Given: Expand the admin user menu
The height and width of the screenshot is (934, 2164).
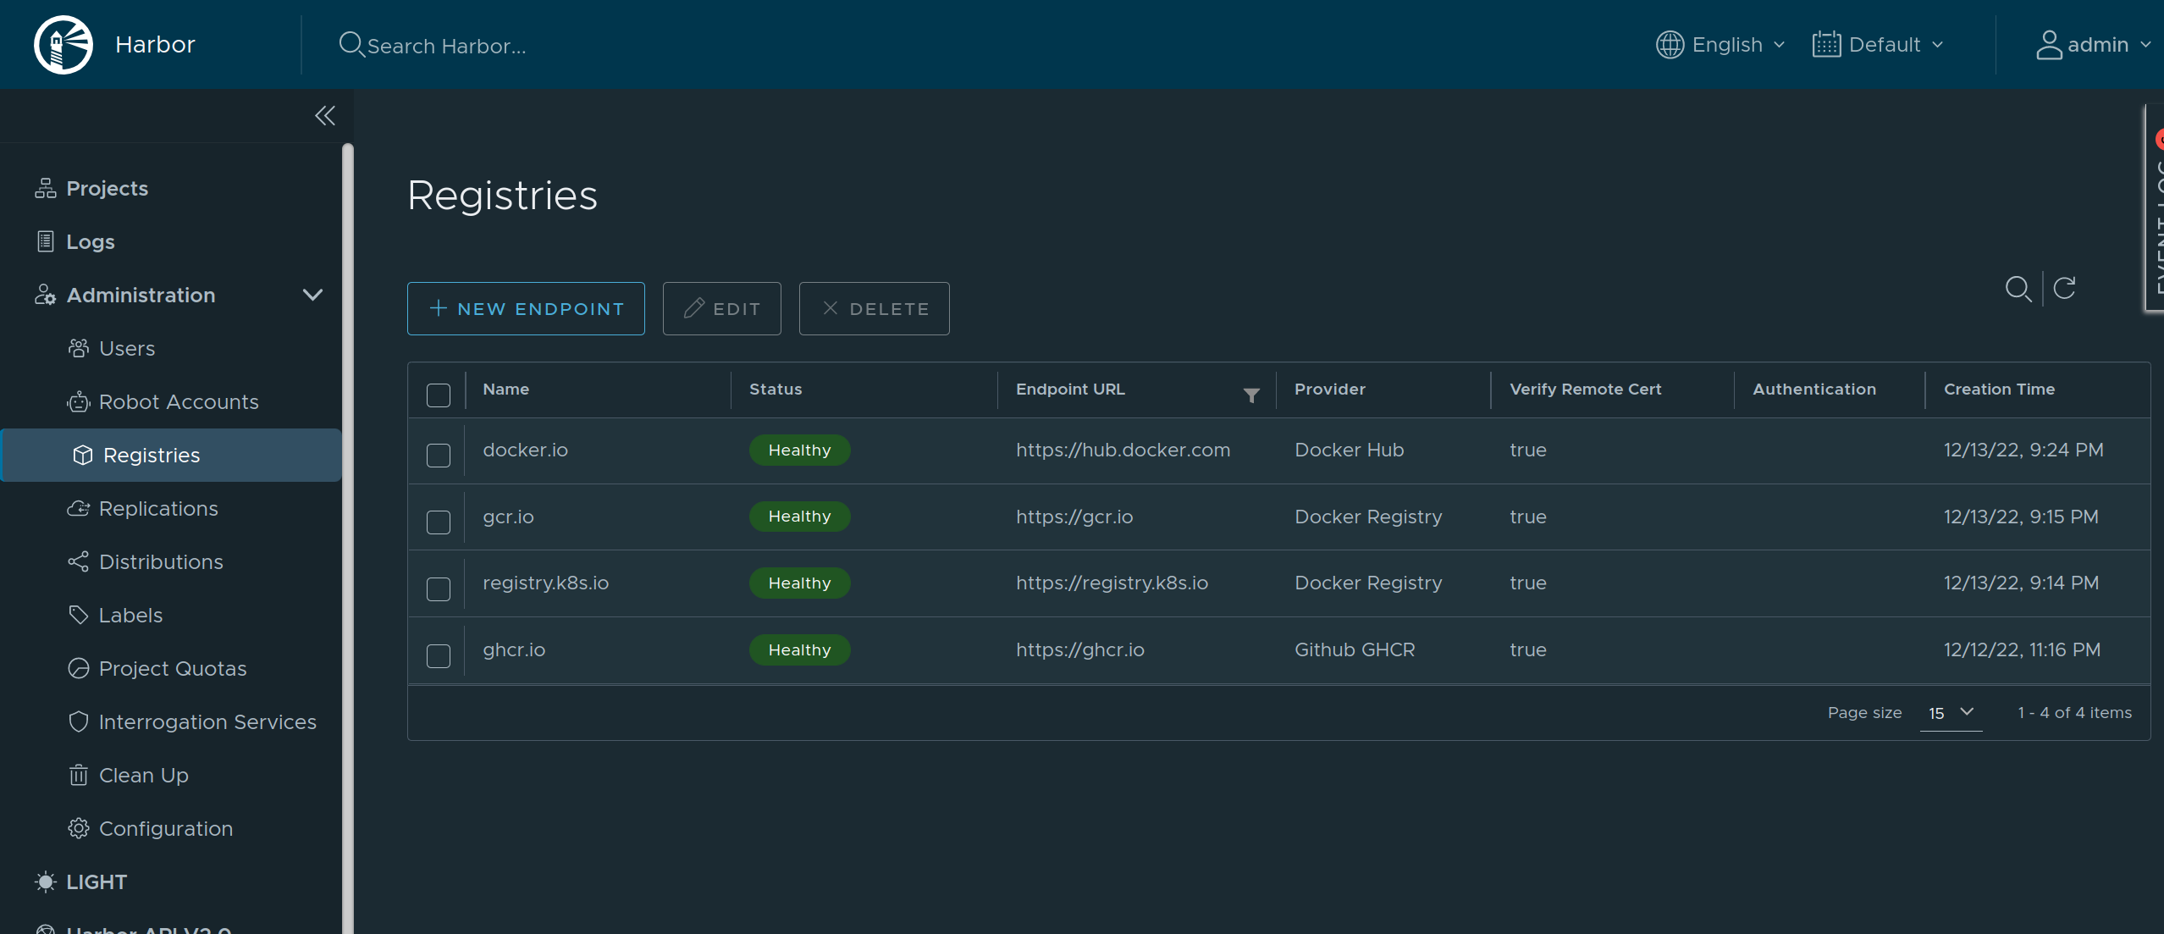Looking at the screenshot, I should (x=2092, y=44).
